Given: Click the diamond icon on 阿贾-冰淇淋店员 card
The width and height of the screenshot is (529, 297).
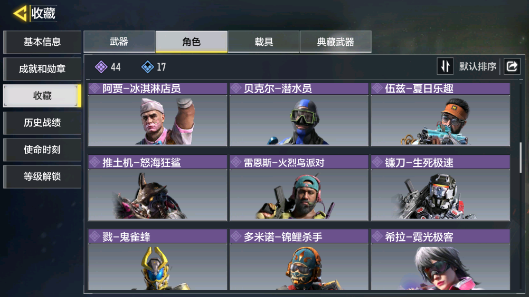Looking at the screenshot, I should 95,88.
